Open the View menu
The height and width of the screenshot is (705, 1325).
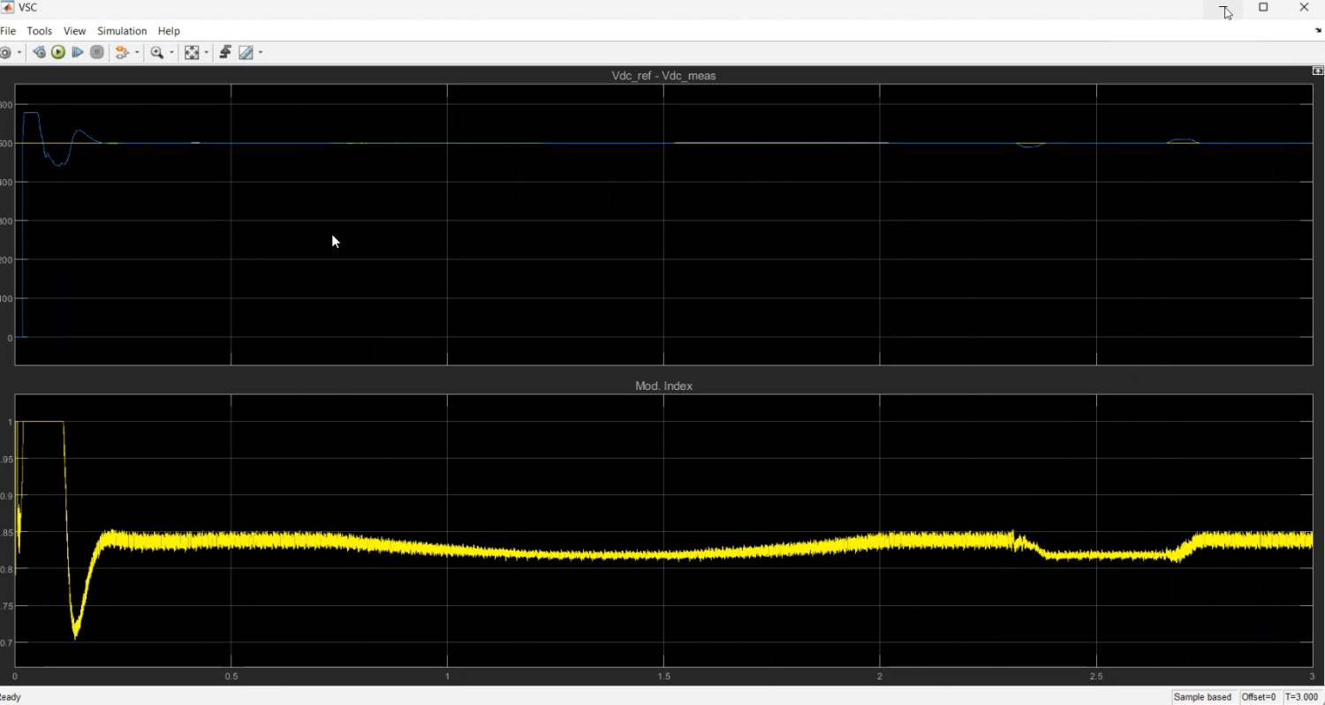point(75,31)
